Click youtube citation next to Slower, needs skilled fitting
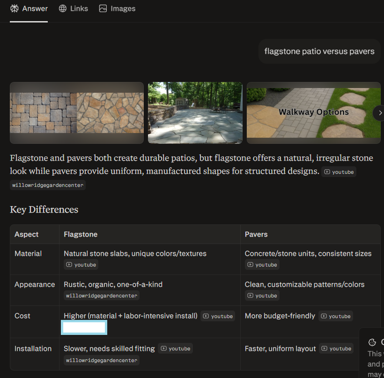384x378 pixels. [x=176, y=348]
